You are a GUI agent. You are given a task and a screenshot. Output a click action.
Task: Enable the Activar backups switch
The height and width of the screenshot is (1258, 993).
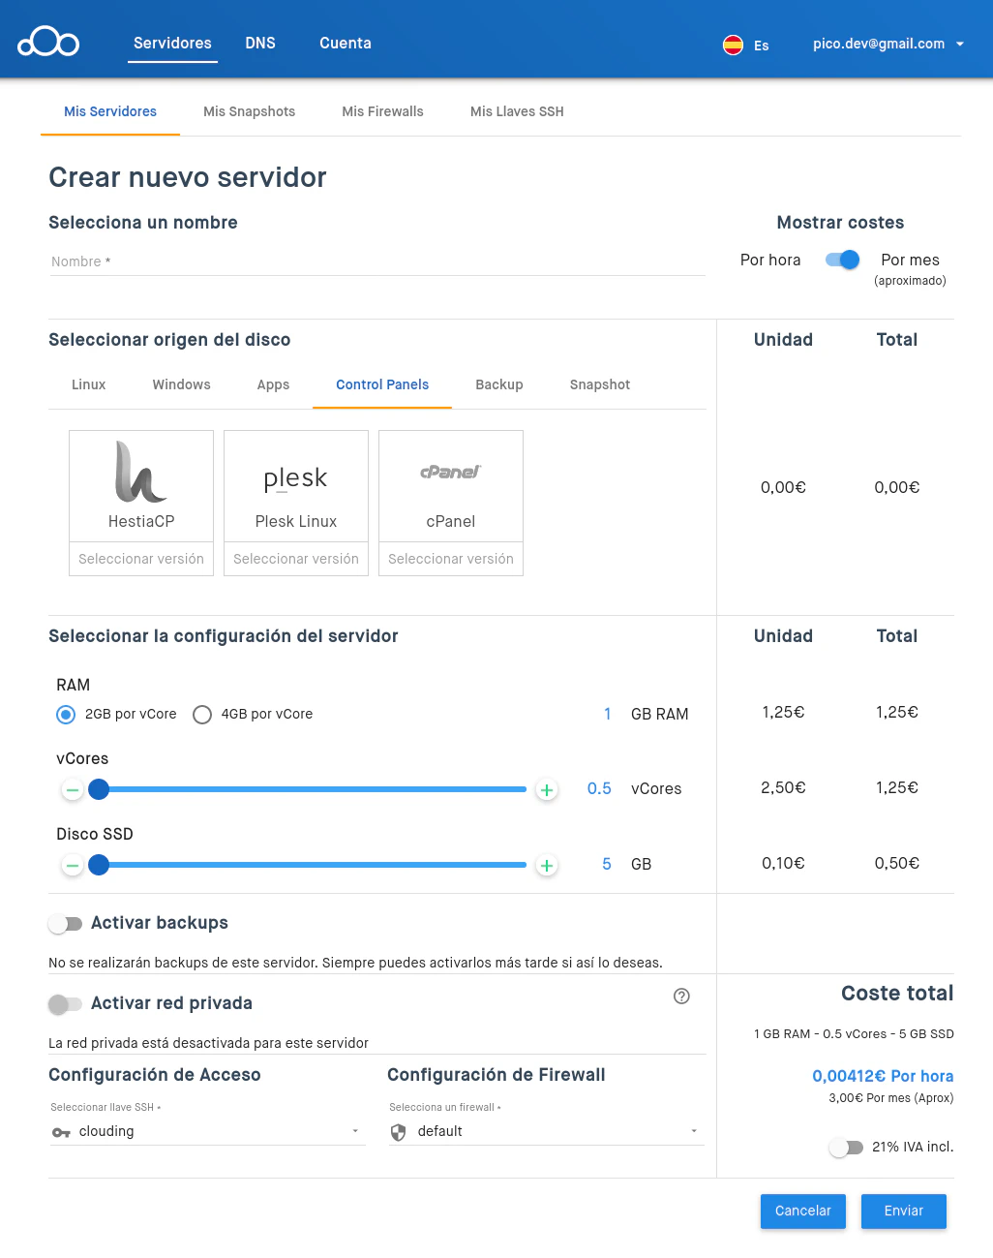66,924
